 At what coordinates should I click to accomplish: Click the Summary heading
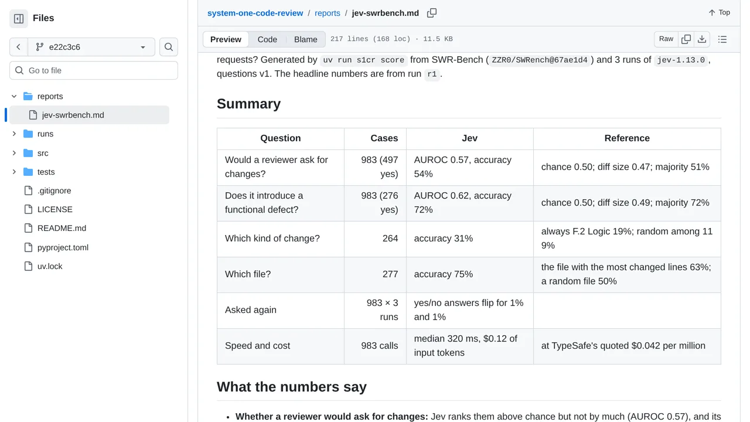[x=248, y=104]
